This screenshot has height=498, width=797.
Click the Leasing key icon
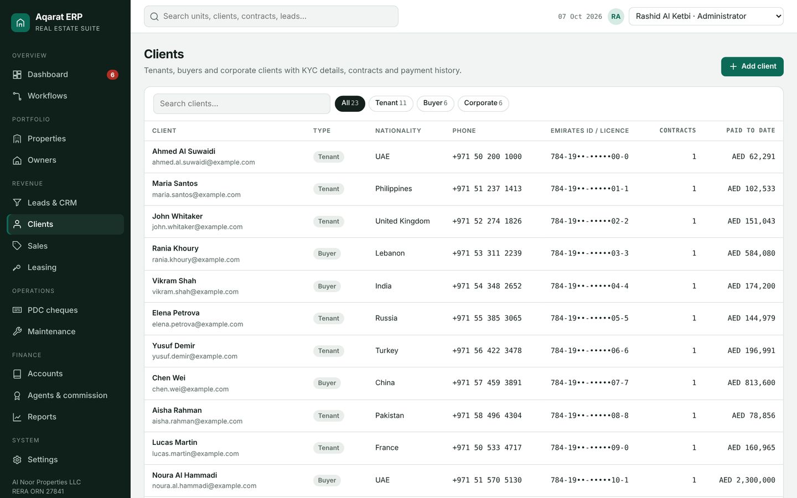(x=17, y=267)
